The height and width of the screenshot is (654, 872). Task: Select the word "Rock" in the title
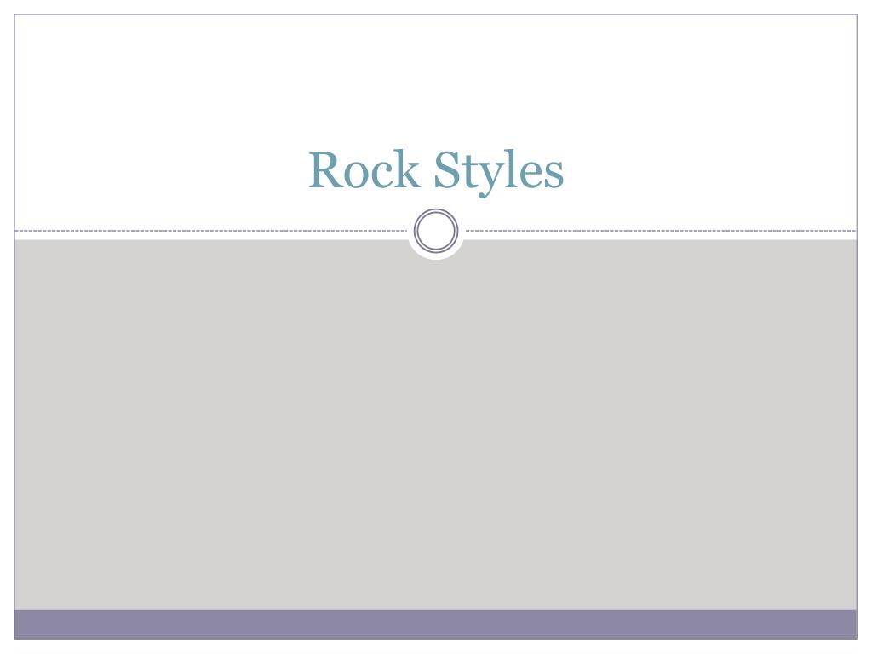coord(364,169)
